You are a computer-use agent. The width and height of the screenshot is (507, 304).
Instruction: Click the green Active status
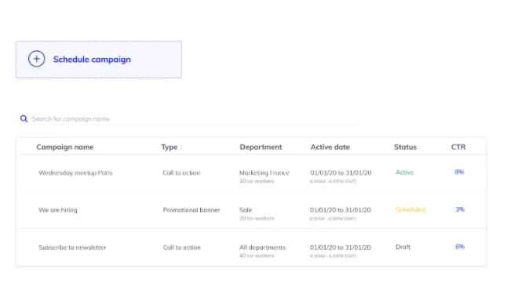tap(404, 172)
